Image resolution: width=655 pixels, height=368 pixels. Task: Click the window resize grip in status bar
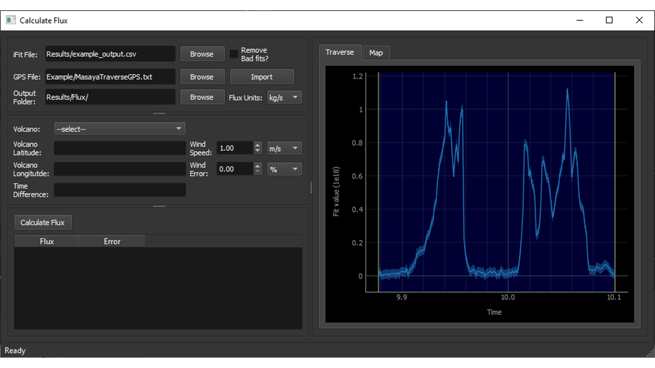point(650,353)
